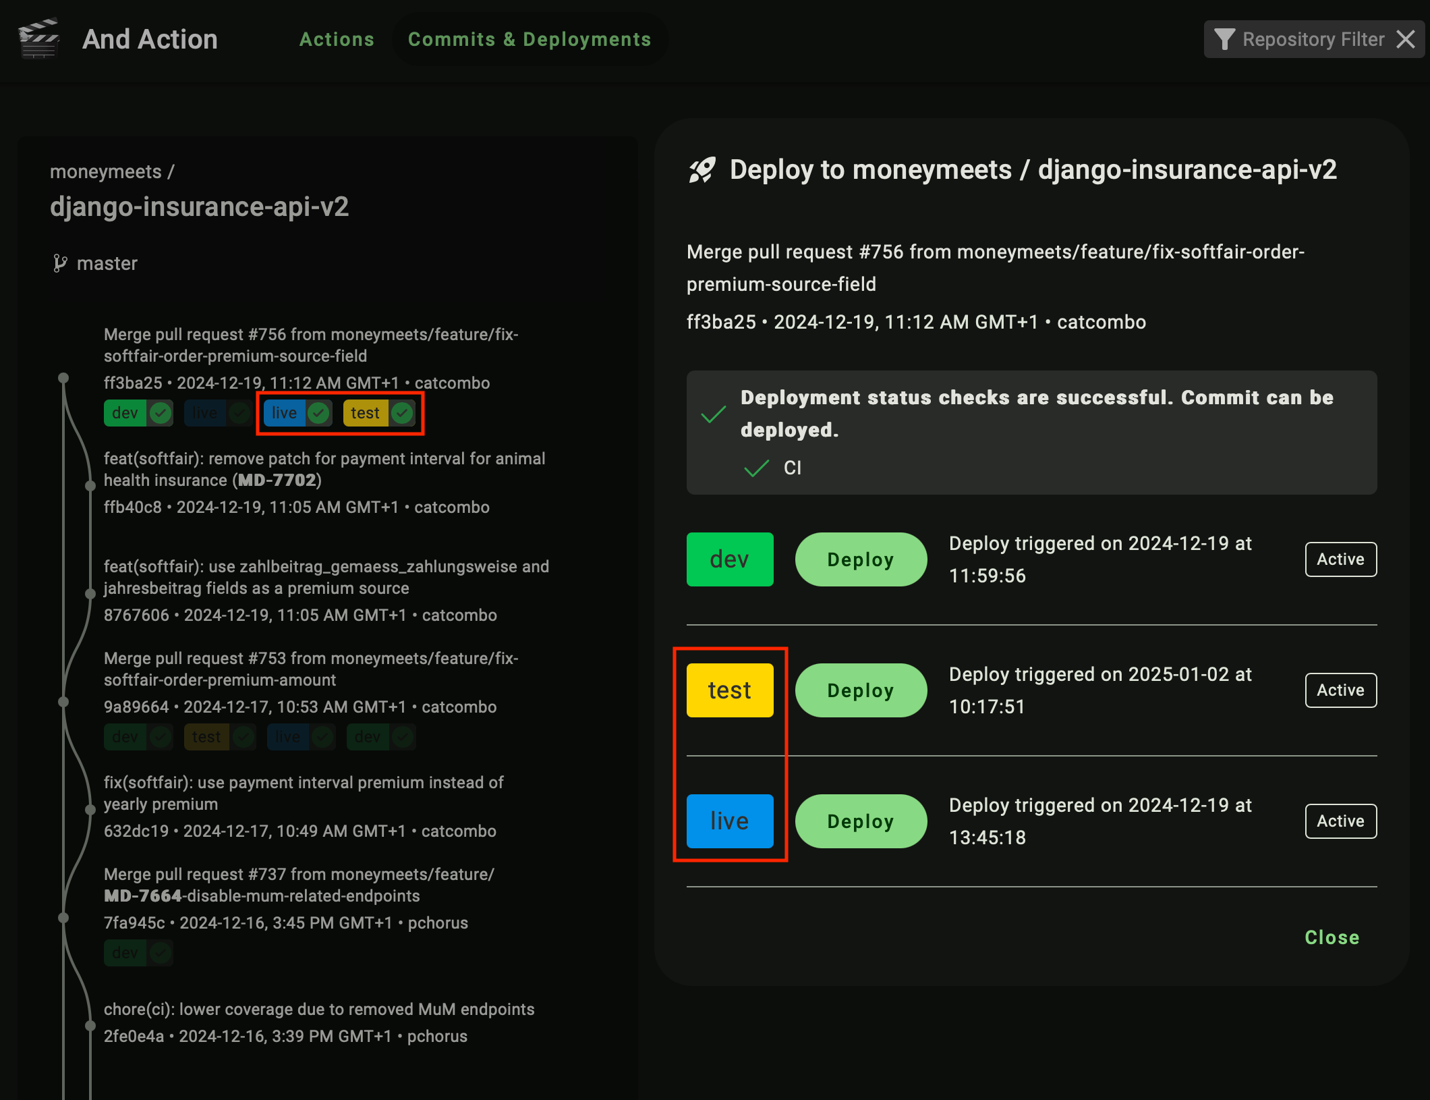The height and width of the screenshot is (1100, 1430).
Task: Clear the repository filter with X icon
Action: (1406, 39)
